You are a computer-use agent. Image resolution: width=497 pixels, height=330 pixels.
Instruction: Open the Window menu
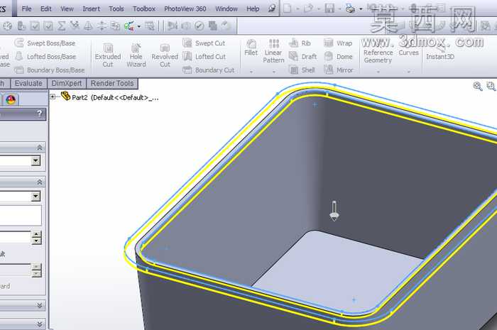226,9
